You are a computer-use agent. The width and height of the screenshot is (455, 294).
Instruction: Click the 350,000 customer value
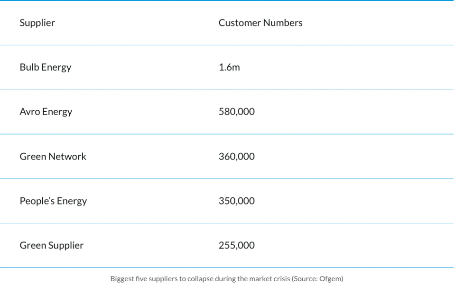(x=236, y=201)
